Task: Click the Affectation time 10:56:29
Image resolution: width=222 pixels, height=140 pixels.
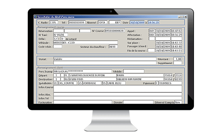Action: pos(176,35)
